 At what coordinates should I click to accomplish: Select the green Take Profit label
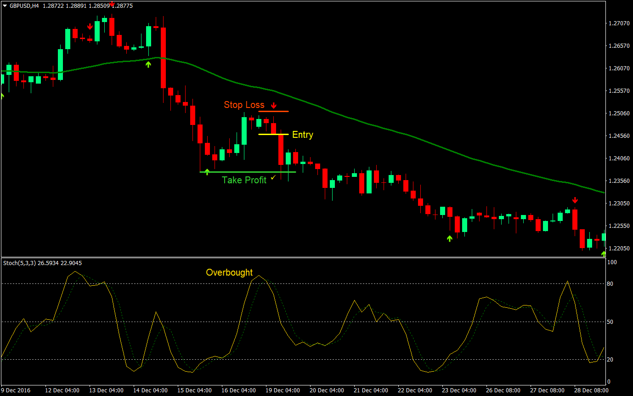pyautogui.click(x=244, y=180)
